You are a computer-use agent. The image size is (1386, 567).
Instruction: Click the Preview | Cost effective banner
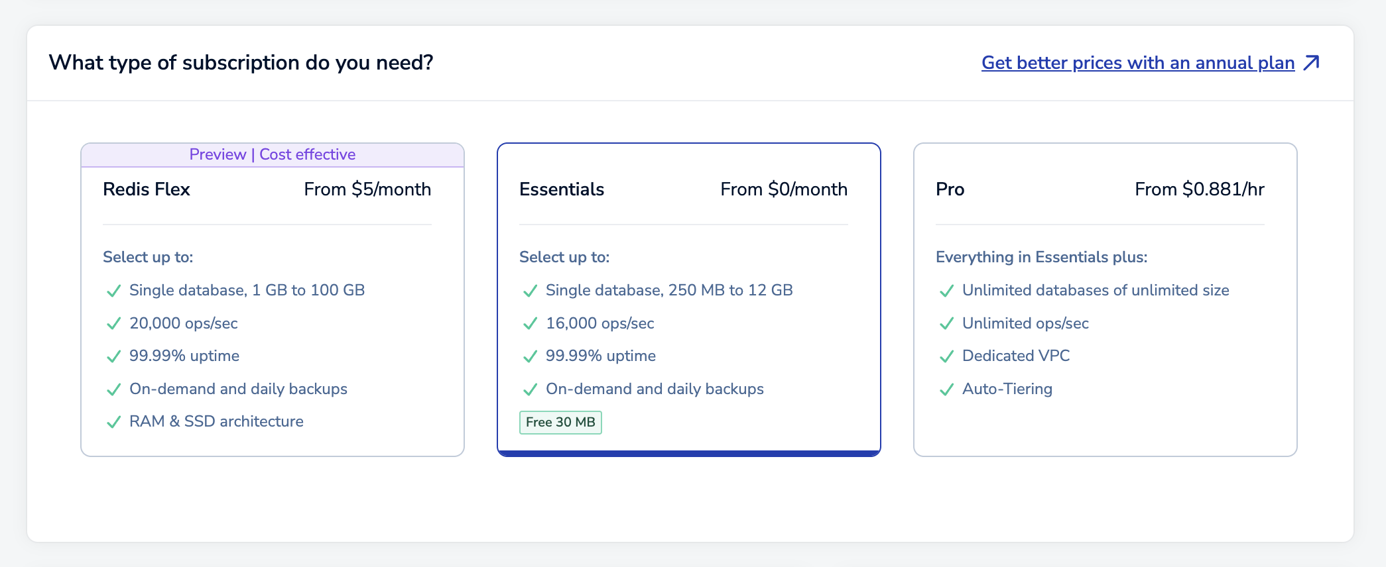[x=273, y=155]
